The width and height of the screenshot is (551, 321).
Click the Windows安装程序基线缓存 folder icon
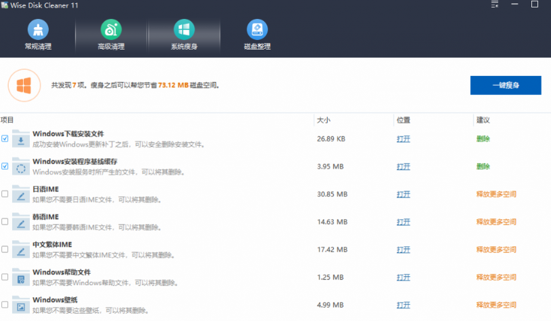(21, 167)
